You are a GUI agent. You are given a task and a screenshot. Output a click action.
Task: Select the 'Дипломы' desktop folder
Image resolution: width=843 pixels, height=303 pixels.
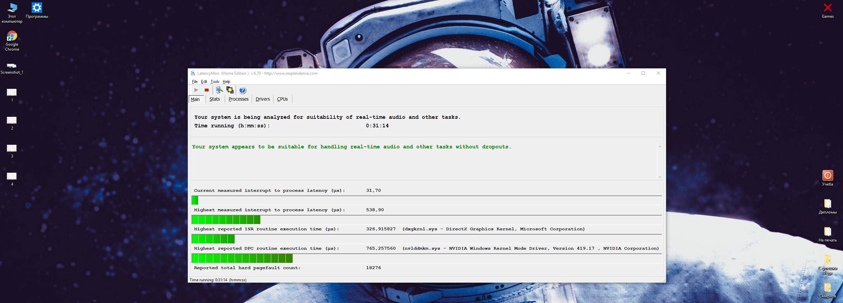pos(828,207)
